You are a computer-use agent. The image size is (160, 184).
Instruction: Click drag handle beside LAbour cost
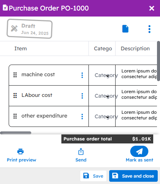pyautogui.click(x=15, y=96)
